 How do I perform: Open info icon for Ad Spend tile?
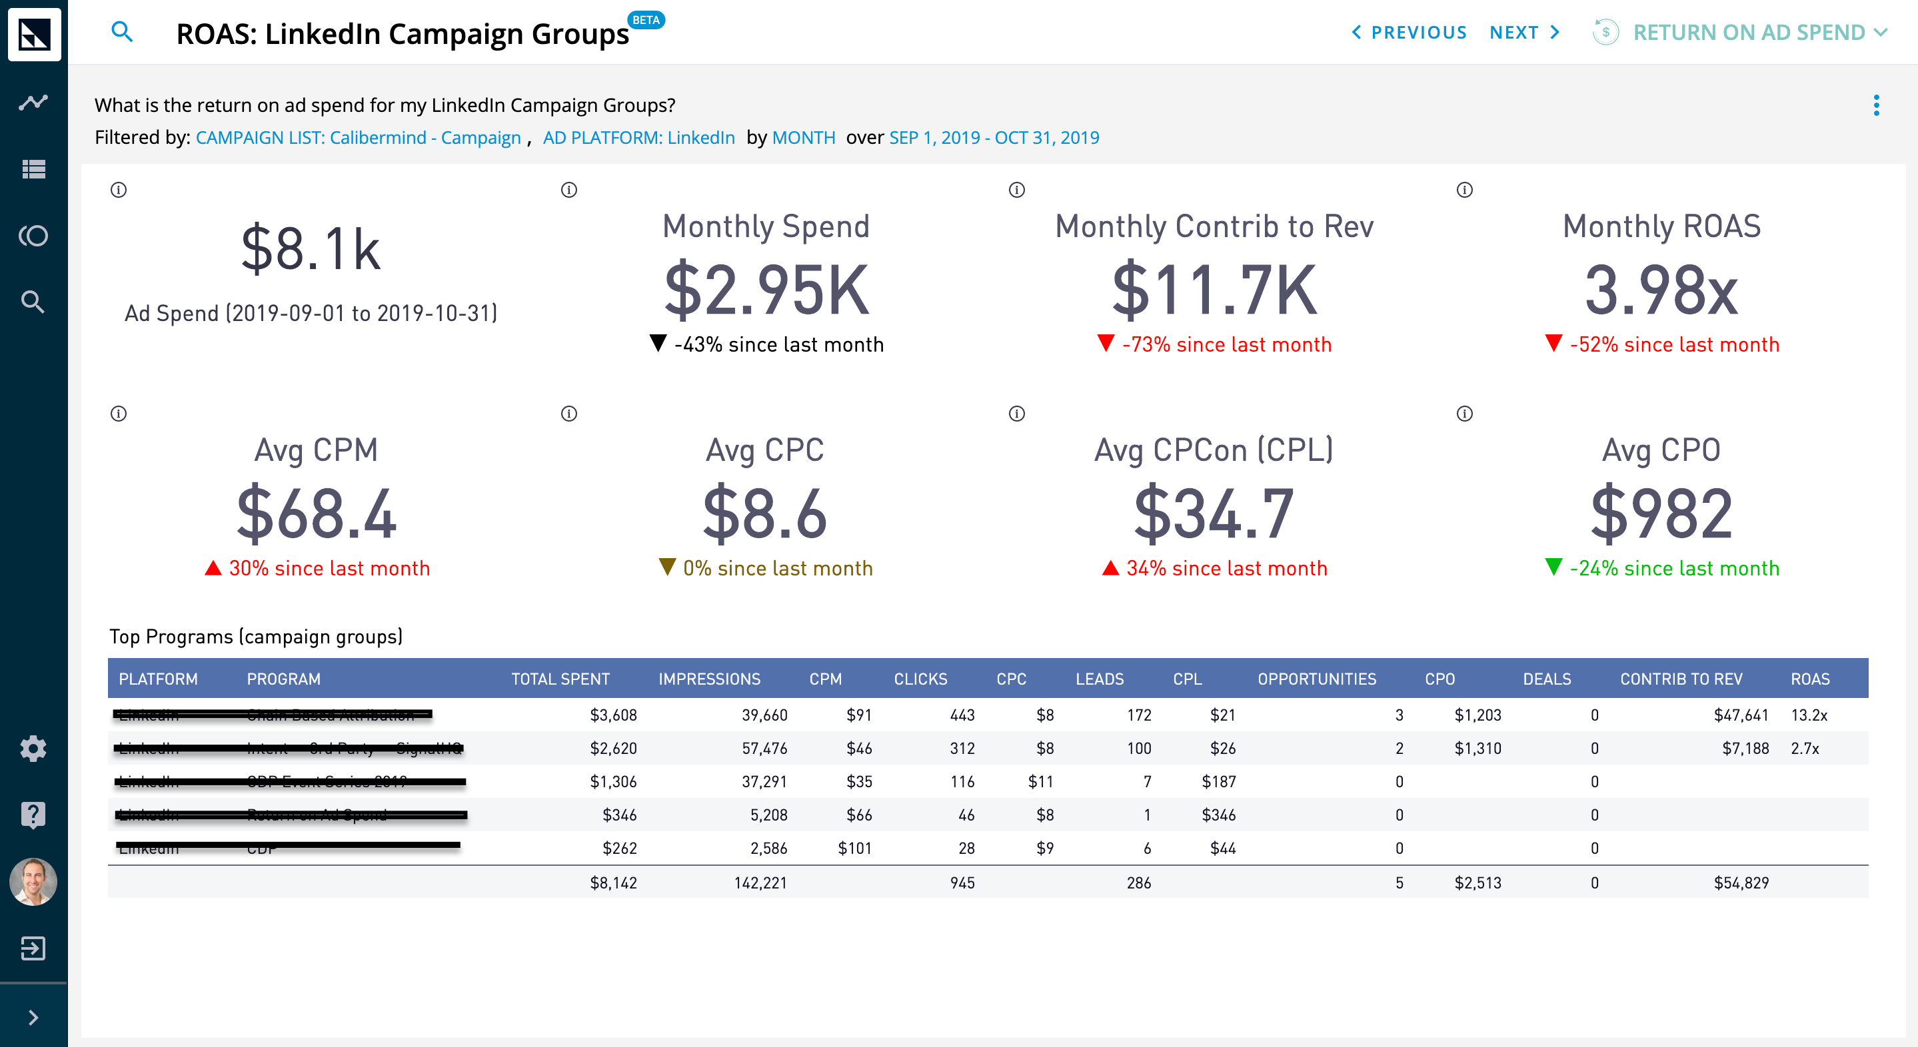[x=119, y=190]
